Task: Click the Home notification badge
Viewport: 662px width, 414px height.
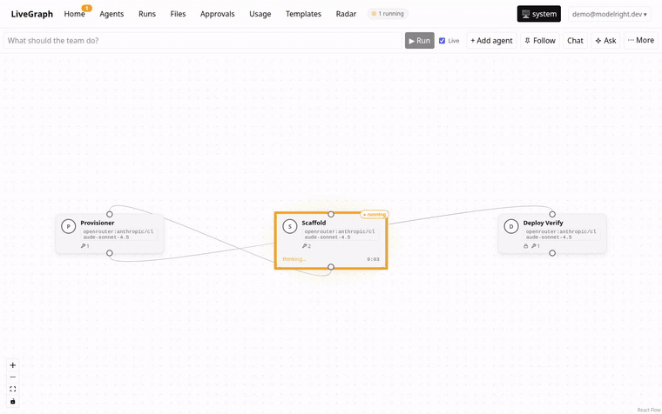Action: pyautogui.click(x=86, y=8)
